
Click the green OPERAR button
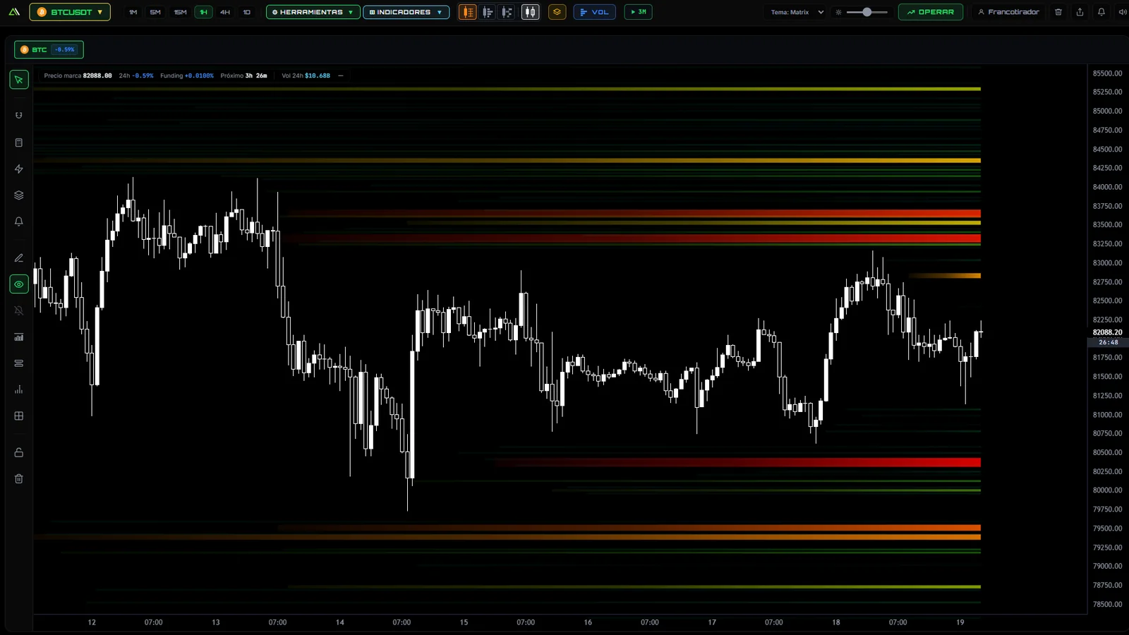tap(930, 12)
